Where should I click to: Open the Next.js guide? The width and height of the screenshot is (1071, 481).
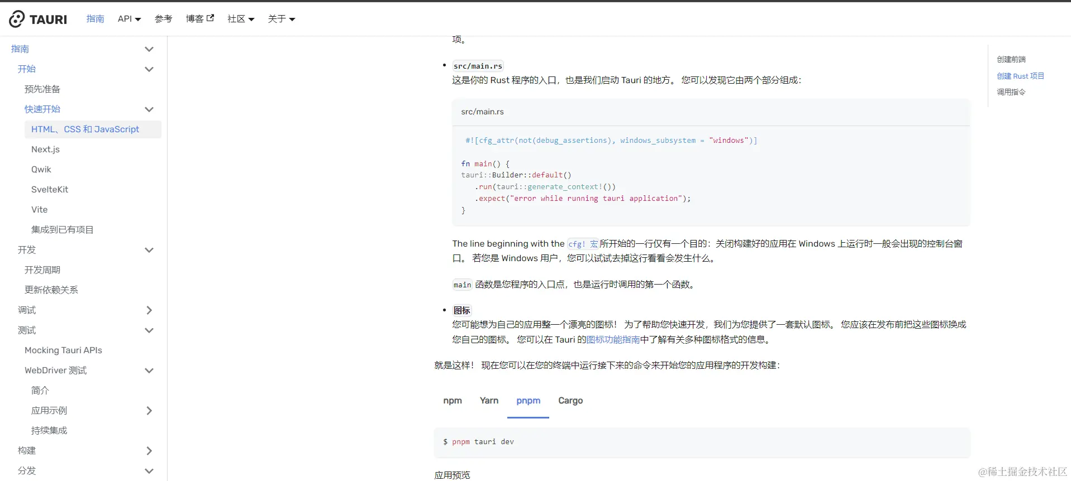point(45,150)
